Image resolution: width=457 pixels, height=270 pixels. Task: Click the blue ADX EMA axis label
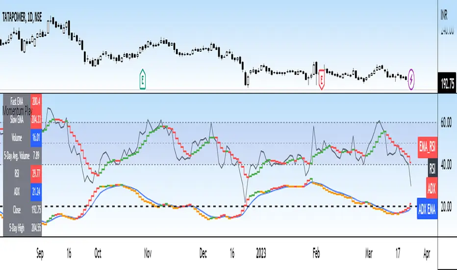tap(427, 209)
